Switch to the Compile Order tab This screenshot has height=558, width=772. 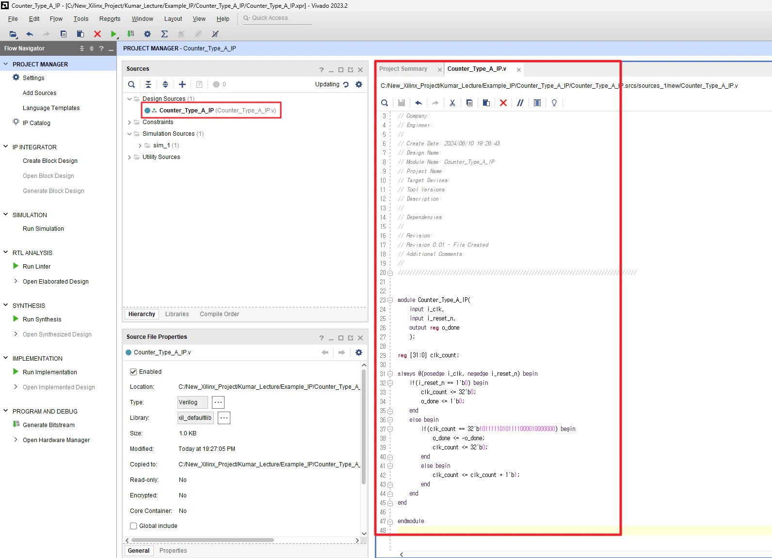pyautogui.click(x=219, y=314)
